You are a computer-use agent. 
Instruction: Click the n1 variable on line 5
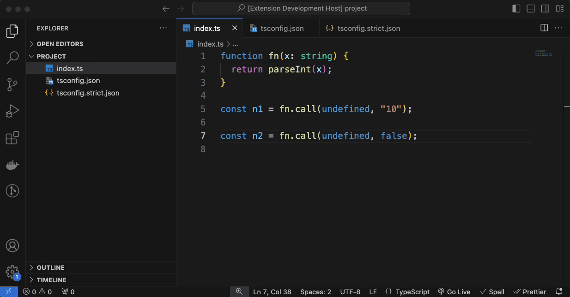[257, 109]
